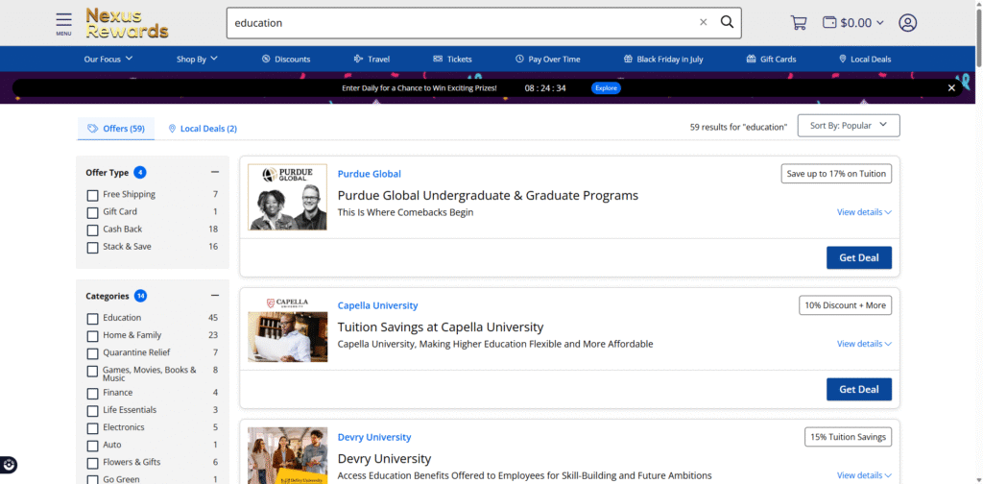Open the Shop By dropdown menu
983x484 pixels.
[x=197, y=59]
